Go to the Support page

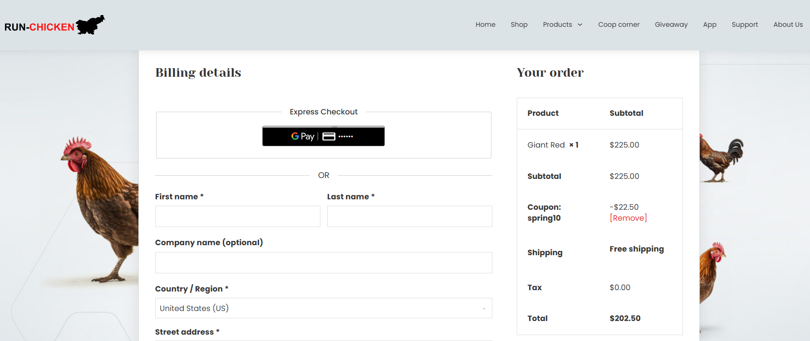745,25
